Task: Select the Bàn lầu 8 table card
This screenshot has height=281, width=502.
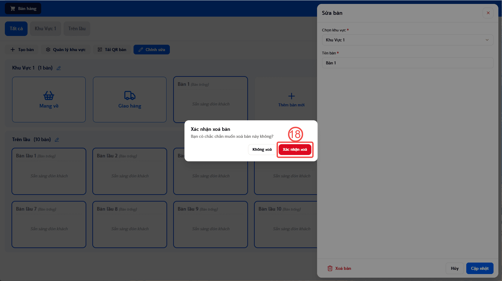Action: point(130,224)
